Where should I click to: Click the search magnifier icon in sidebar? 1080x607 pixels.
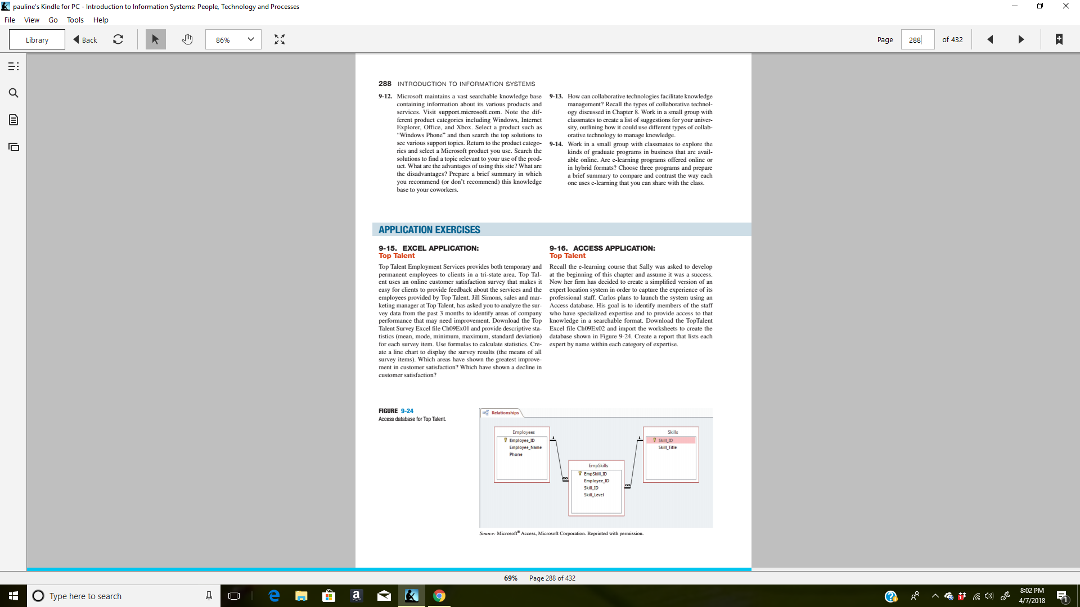(x=13, y=93)
